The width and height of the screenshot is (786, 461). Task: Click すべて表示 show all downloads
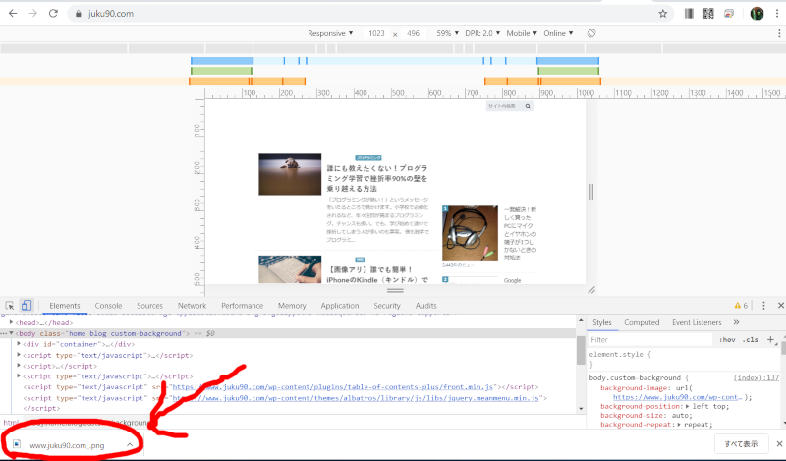pyautogui.click(x=741, y=444)
